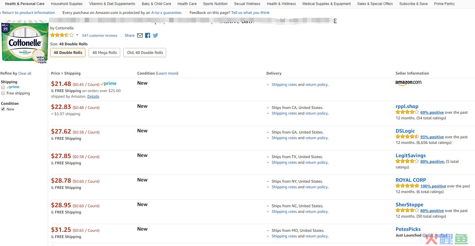This screenshot has height=246, width=475.
Task: Share the product via email icon
Action: click(140, 36)
